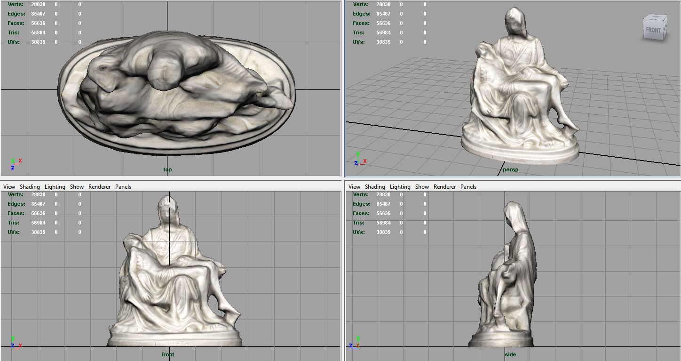Click "Faces:" label in the front view HUD
Image resolution: width=681 pixels, height=361 pixels.
(16, 213)
